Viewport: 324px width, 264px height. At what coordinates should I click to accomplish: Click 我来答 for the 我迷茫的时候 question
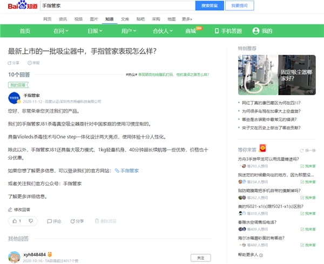pyautogui.click(x=308, y=182)
